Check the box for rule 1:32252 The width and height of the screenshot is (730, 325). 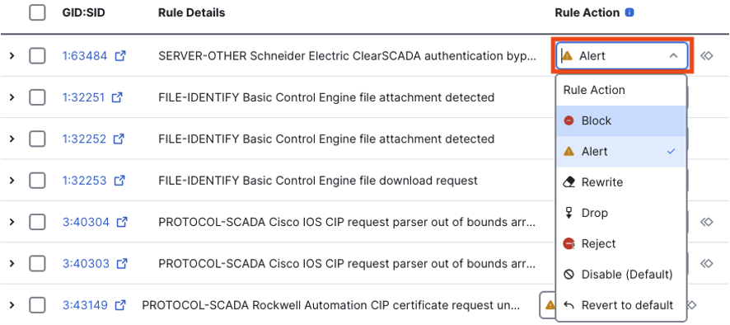pos(37,139)
